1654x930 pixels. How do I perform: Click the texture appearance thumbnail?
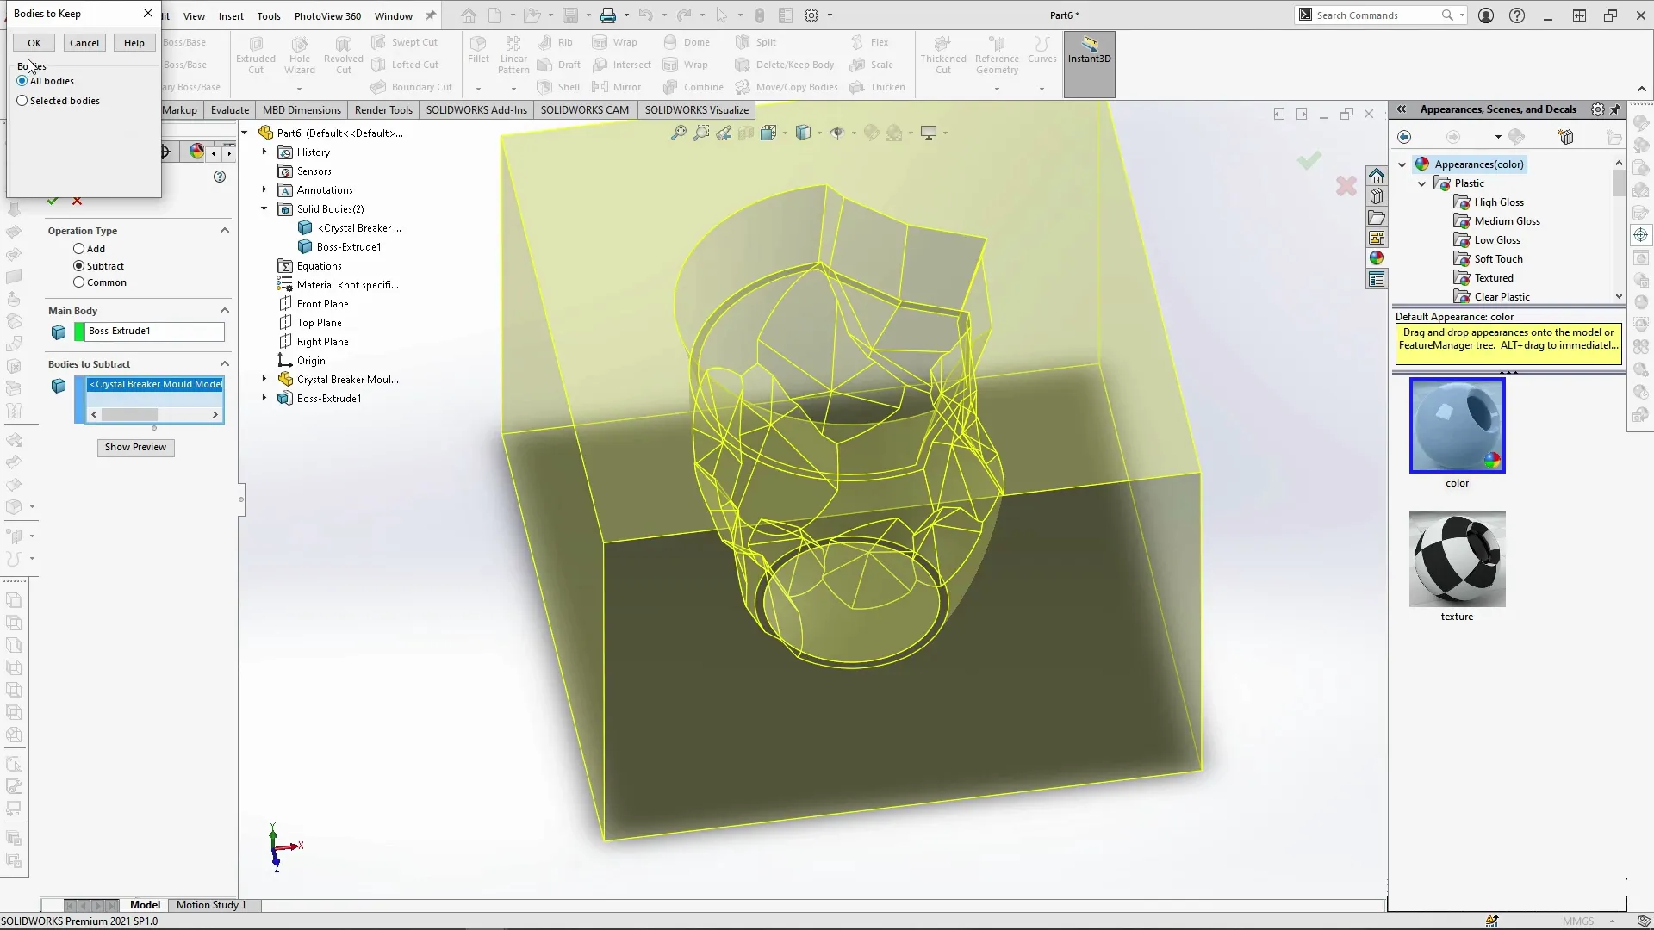tap(1457, 560)
